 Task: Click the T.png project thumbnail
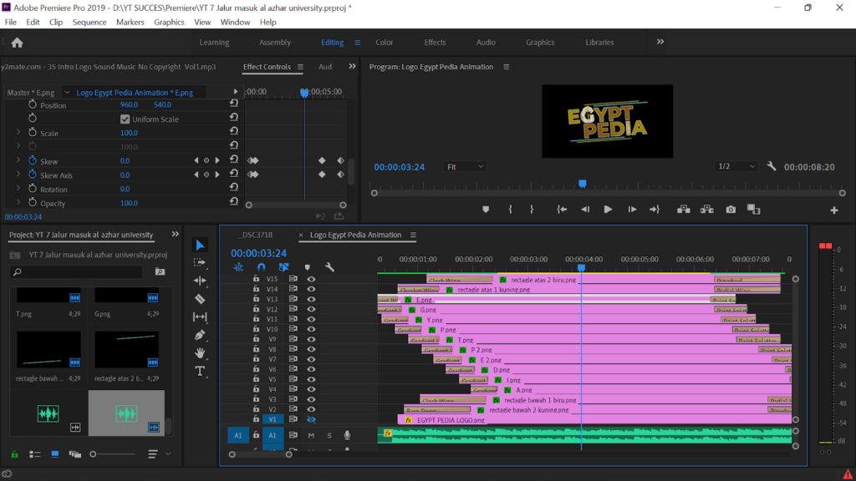click(48, 296)
